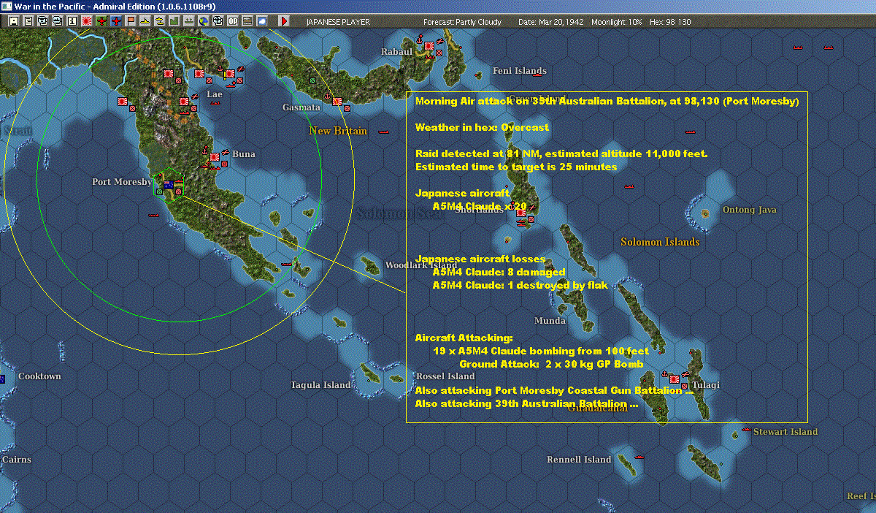Select the red ship near Rennell Island
876x513 pixels.
(x=639, y=457)
